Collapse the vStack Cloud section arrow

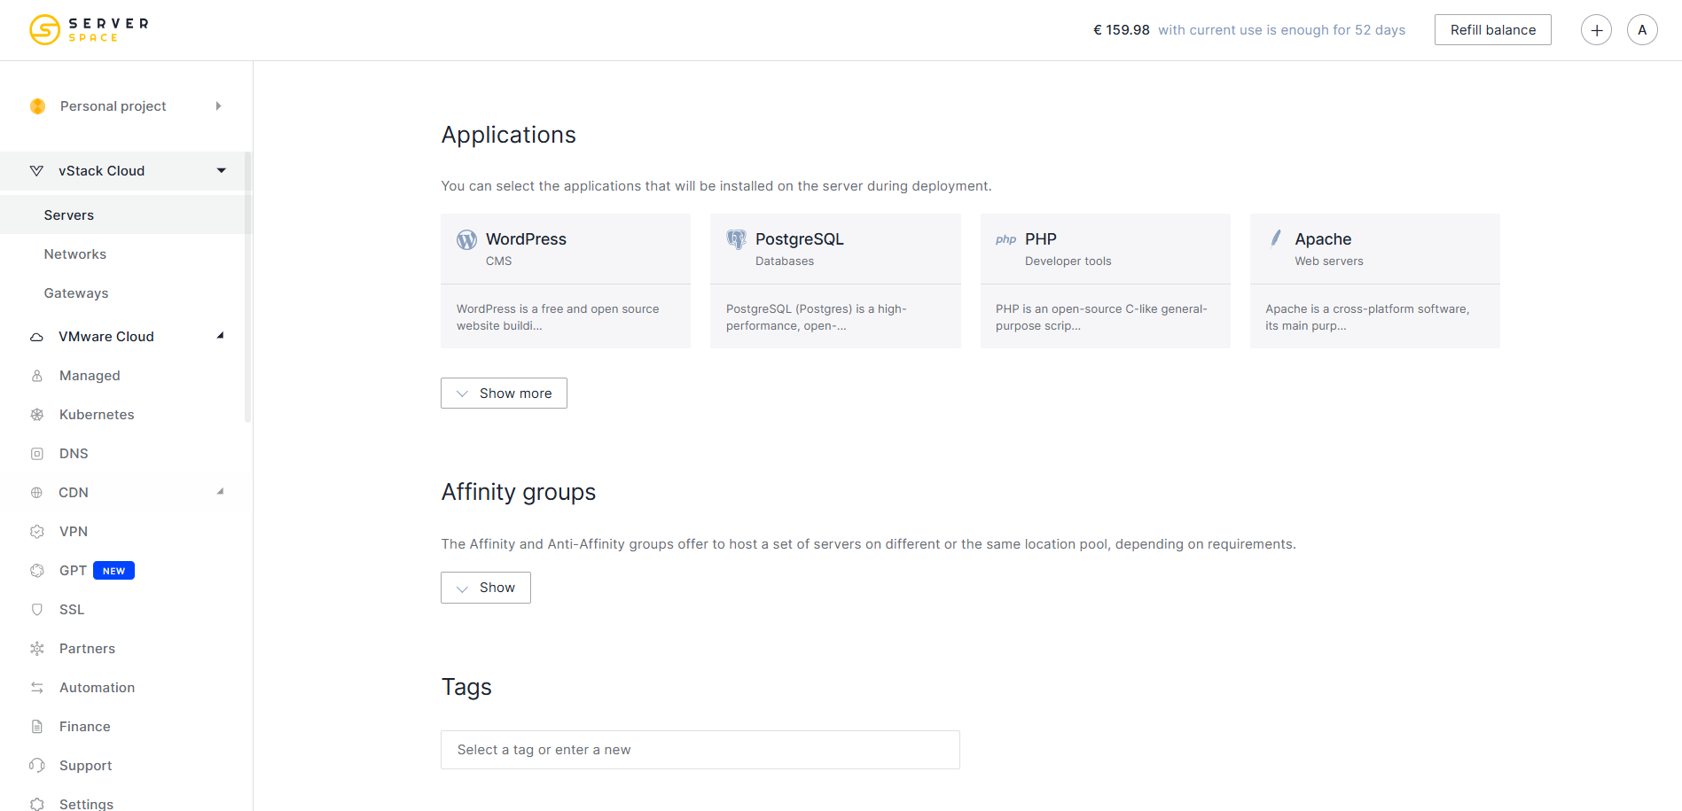pos(222,171)
